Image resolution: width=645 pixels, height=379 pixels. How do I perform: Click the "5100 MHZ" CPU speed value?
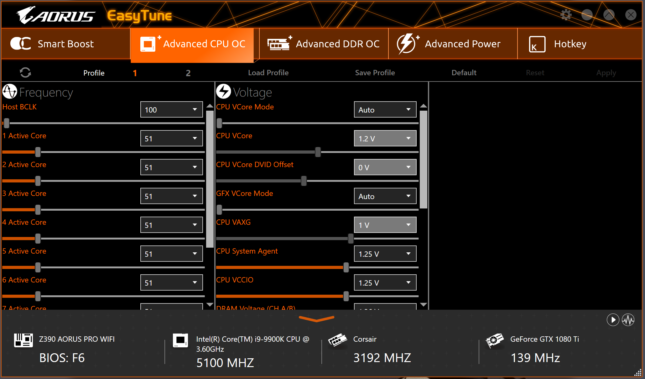coord(225,363)
